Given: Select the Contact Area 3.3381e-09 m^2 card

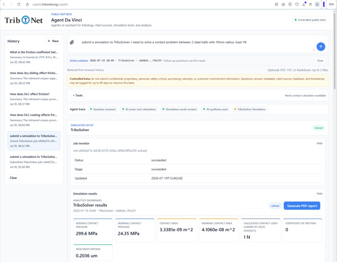Looking at the screenshot, I should 177,230.
